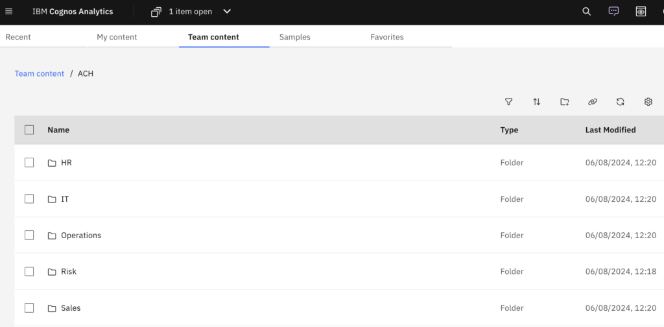Image resolution: width=664 pixels, height=327 pixels.
Task: Click the sort arrows icon
Action: (537, 102)
